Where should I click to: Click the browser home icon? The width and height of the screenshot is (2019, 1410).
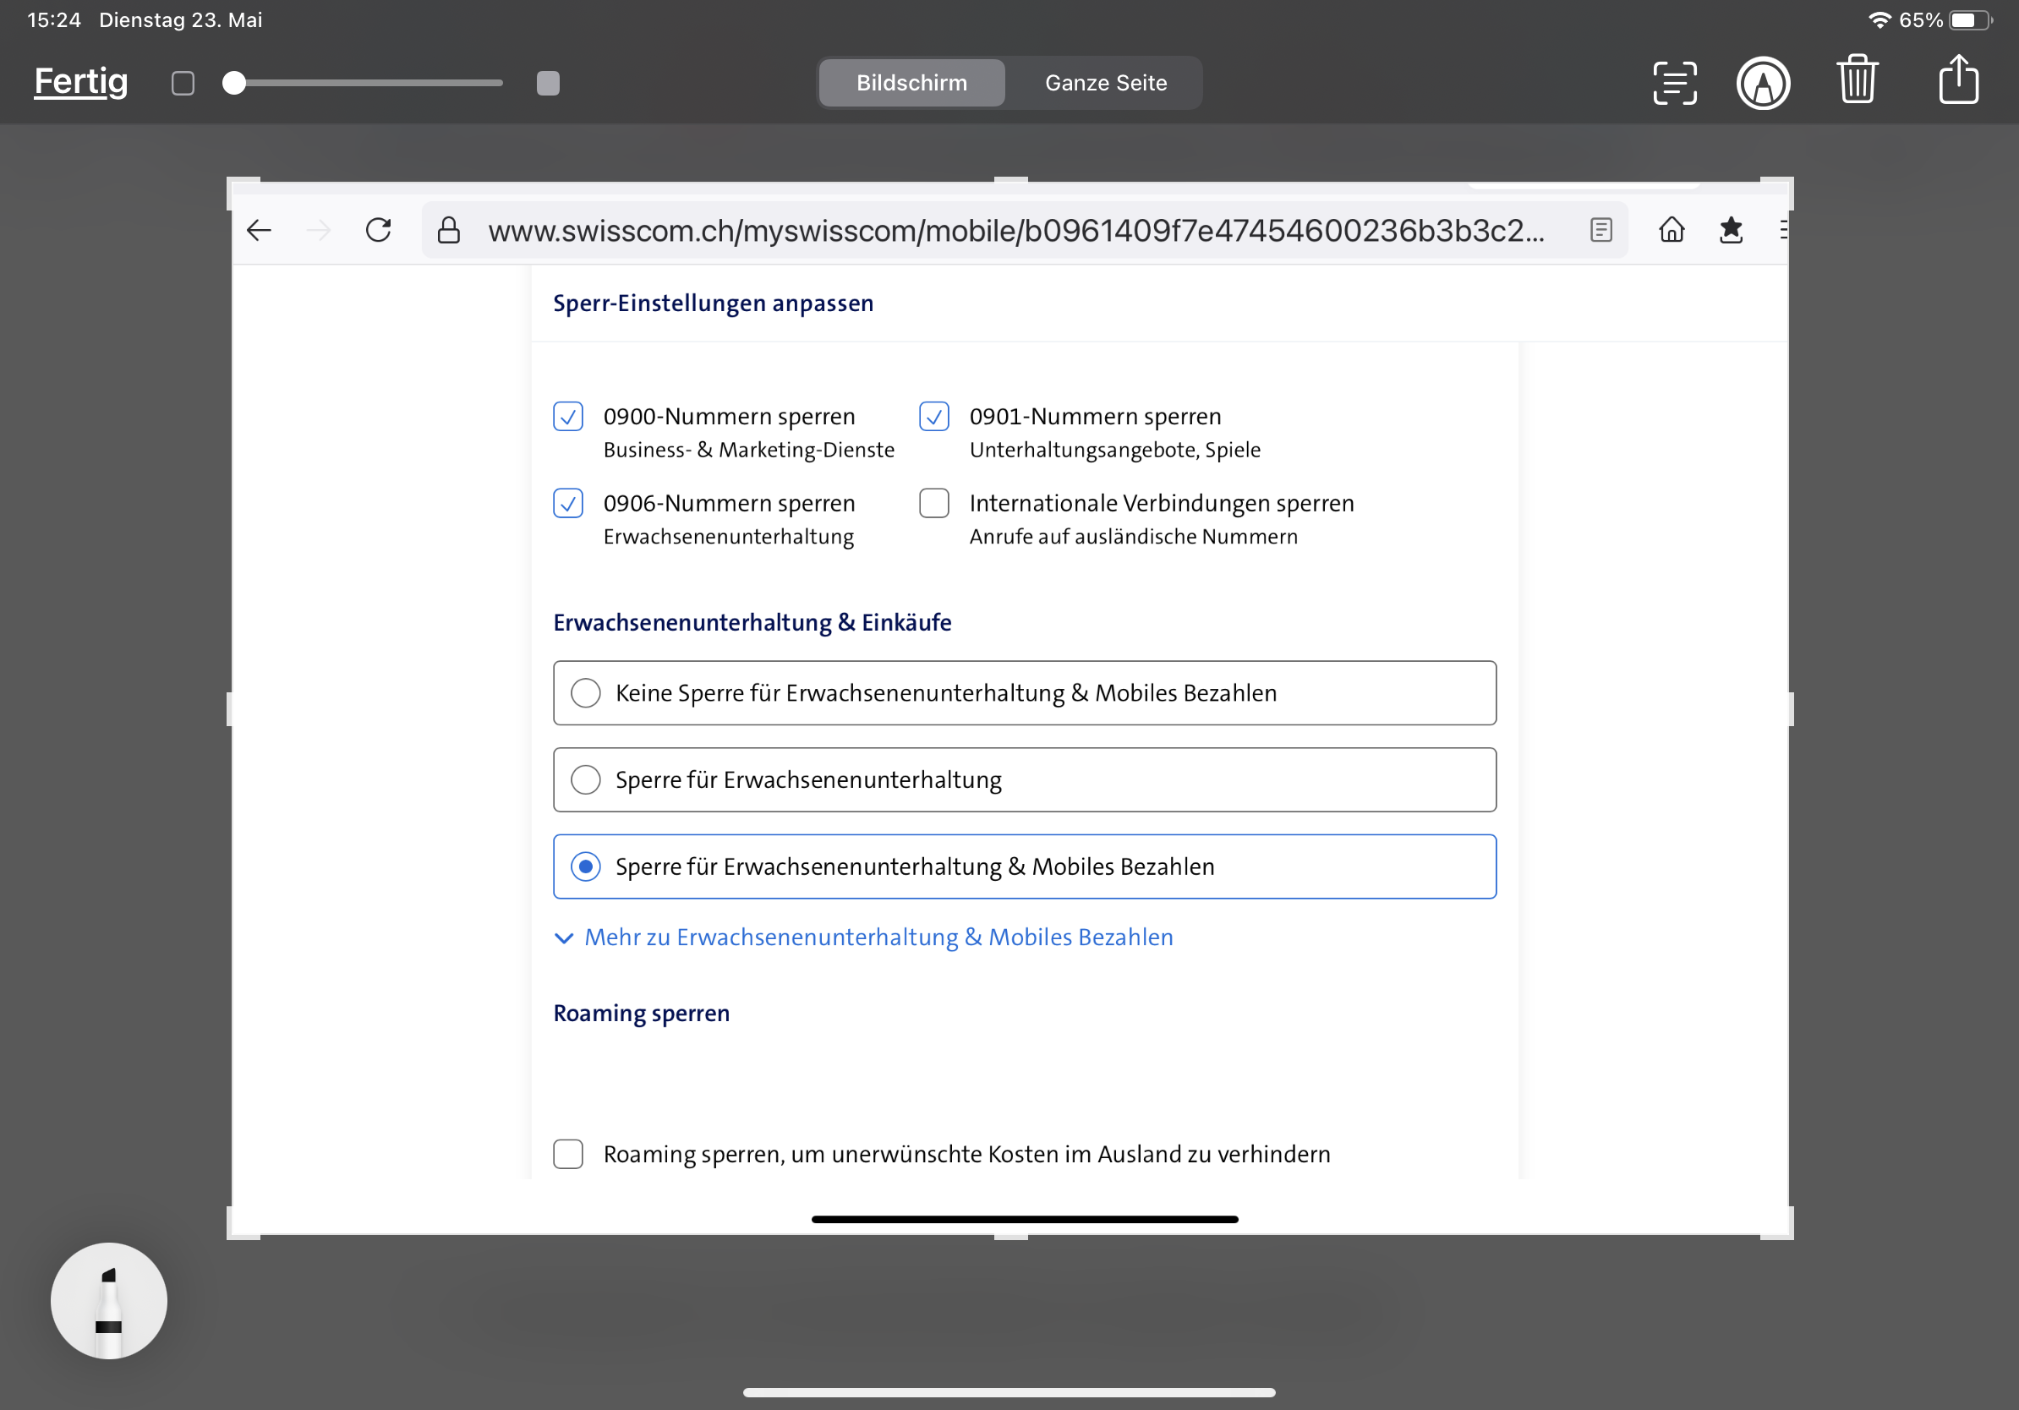tap(1671, 230)
